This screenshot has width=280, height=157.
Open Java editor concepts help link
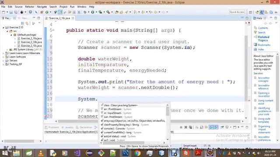(x=263, y=79)
